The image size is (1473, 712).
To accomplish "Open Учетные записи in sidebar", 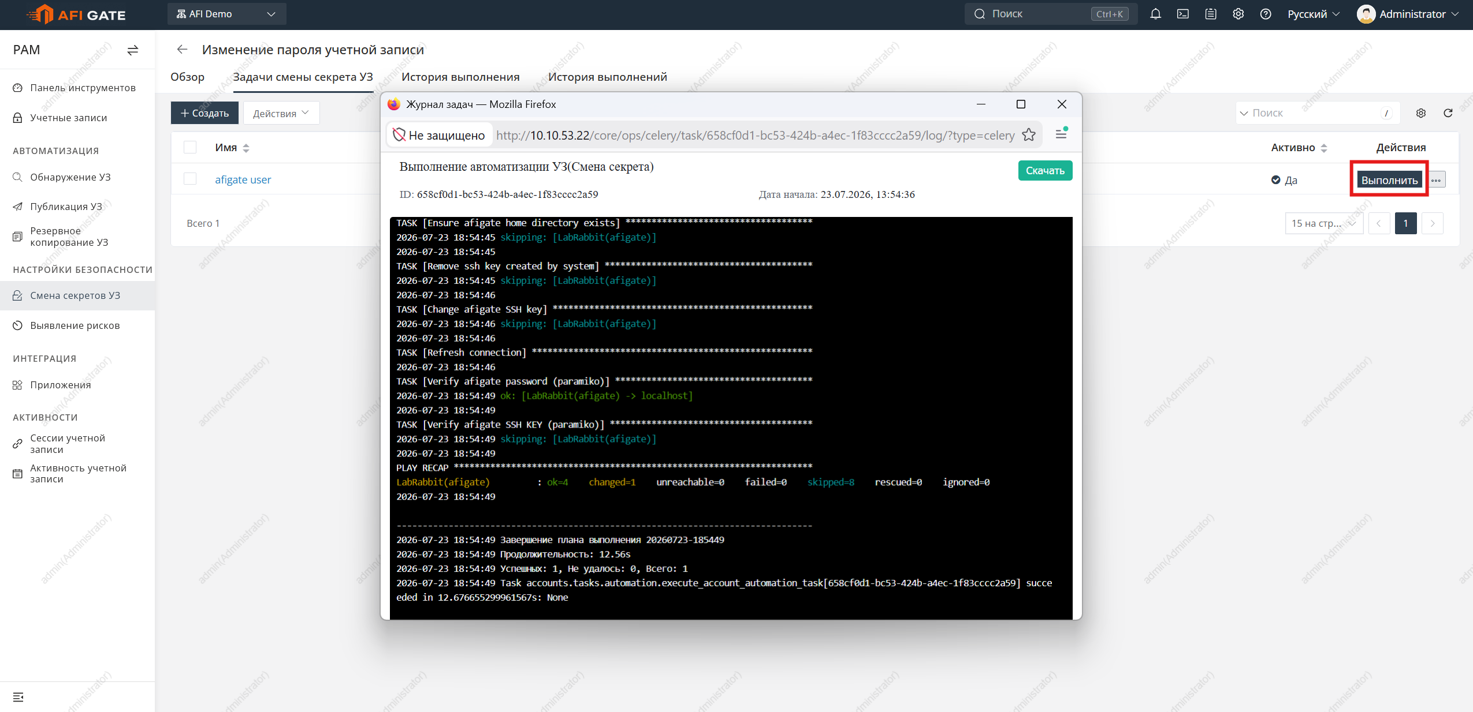I will [x=77, y=118].
